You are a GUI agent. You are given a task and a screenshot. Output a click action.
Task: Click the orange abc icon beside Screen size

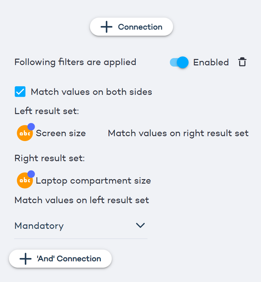(x=25, y=134)
